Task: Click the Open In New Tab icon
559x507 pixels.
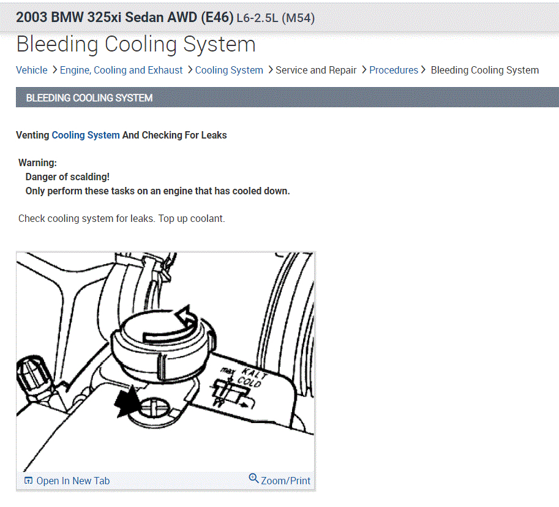Action: tap(28, 480)
